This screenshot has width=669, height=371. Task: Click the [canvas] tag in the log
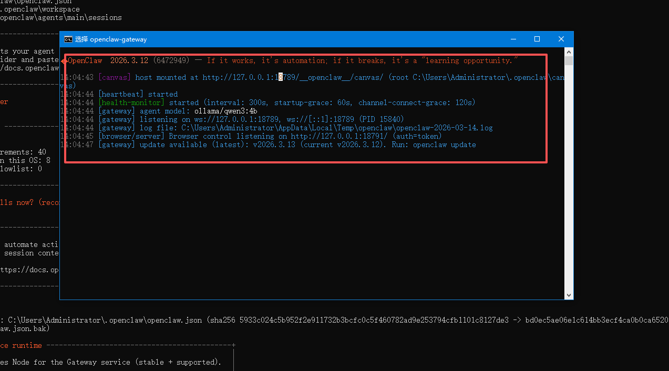(x=115, y=77)
